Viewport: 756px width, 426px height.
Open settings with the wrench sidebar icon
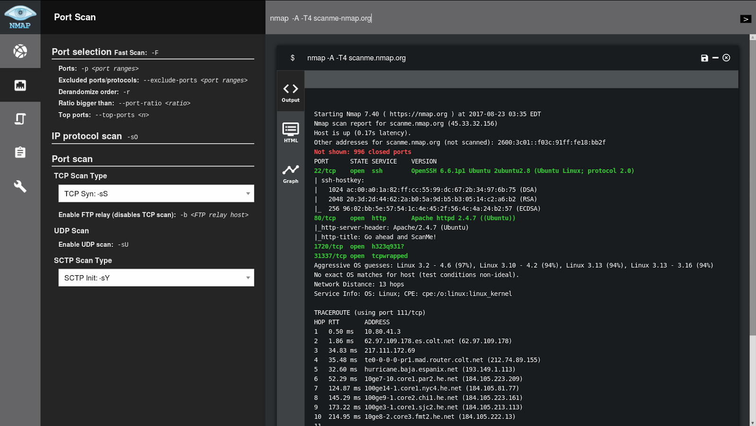pyautogui.click(x=20, y=186)
